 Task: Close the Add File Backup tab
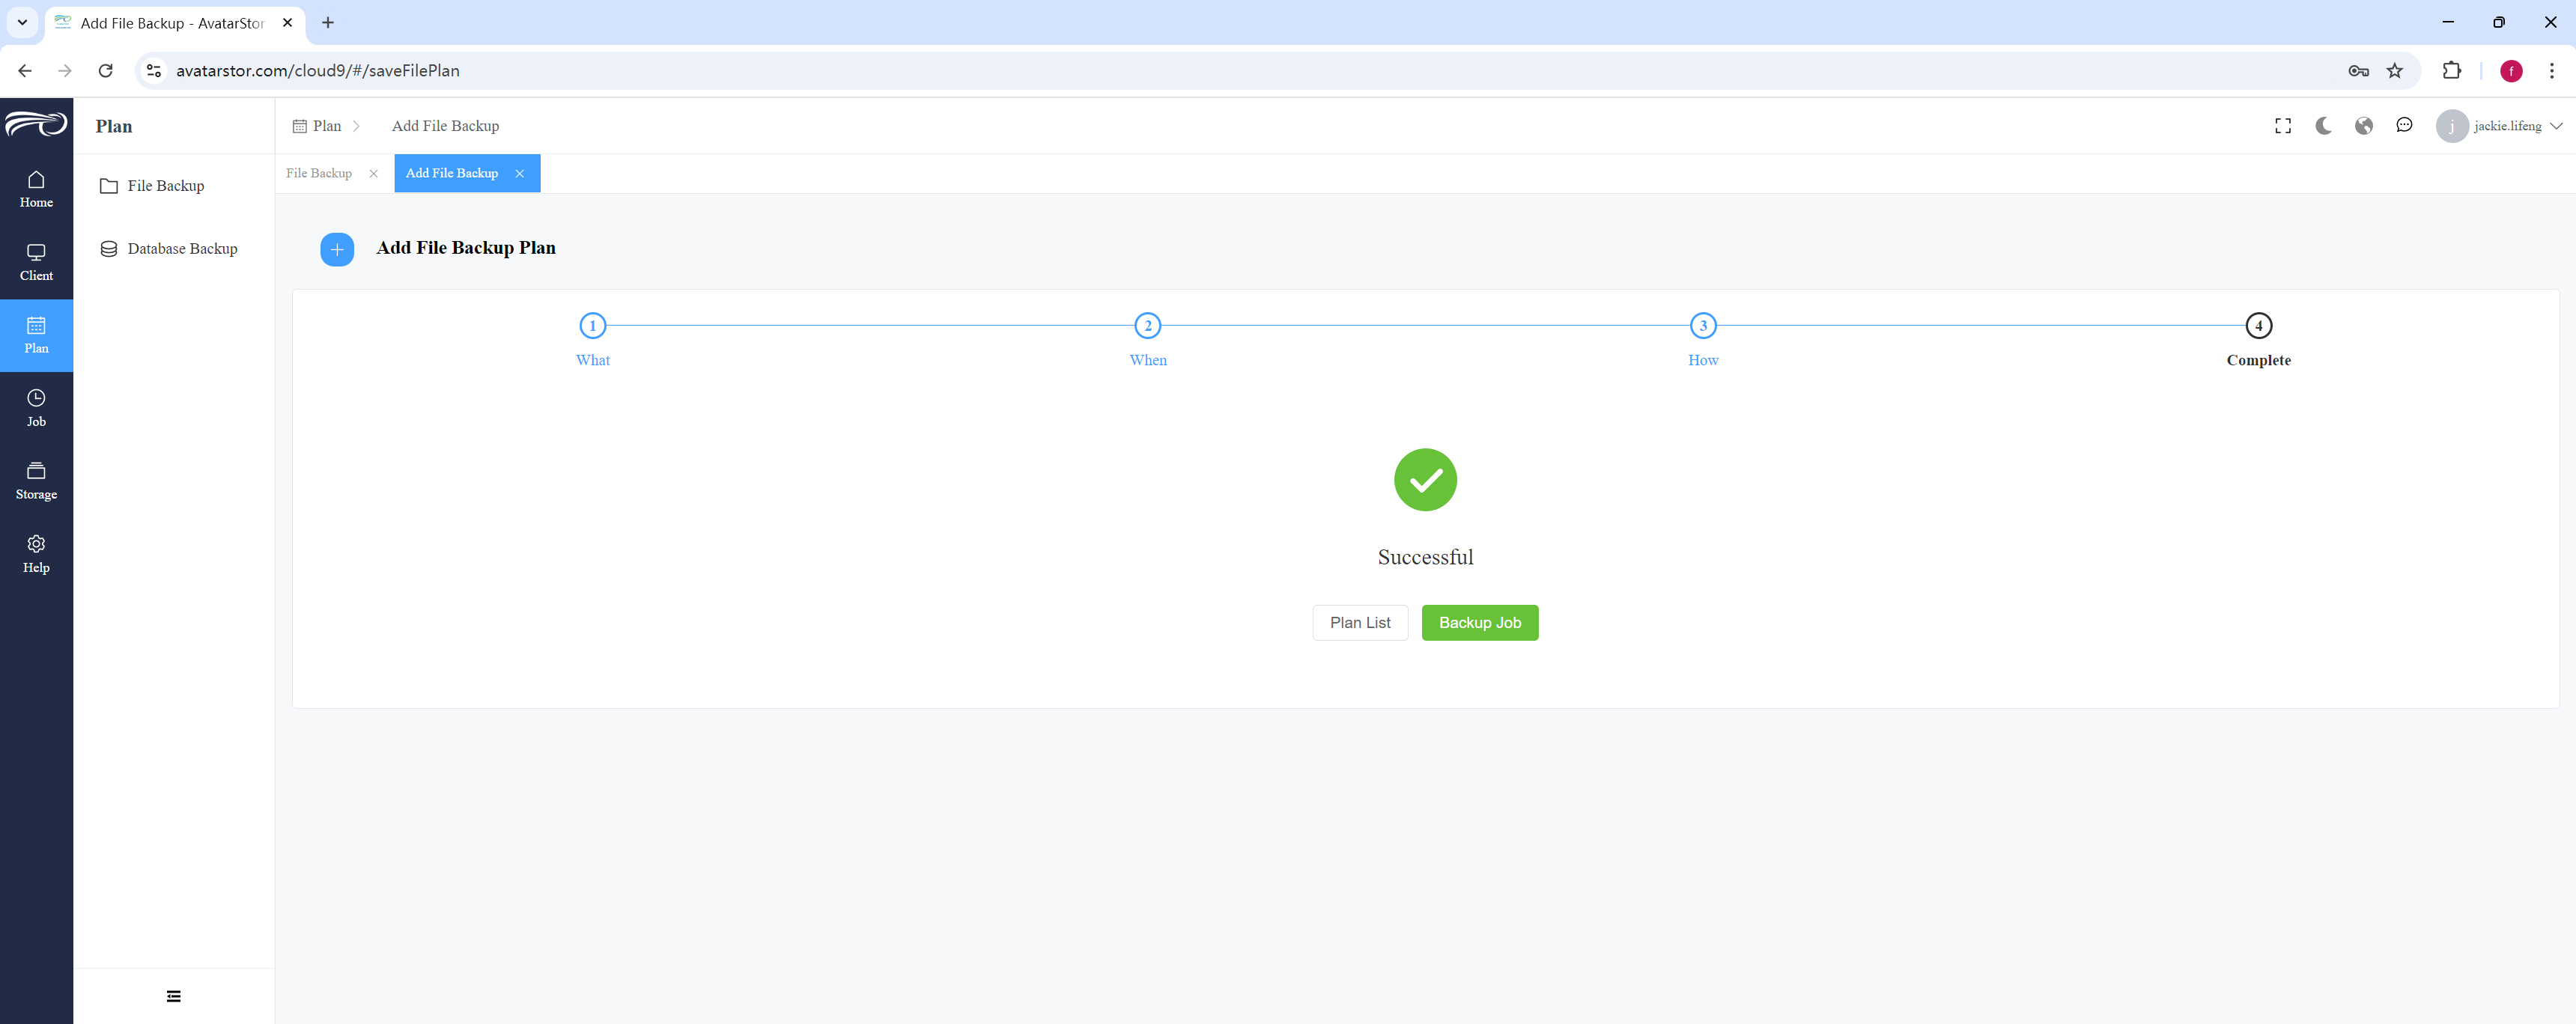(x=520, y=173)
